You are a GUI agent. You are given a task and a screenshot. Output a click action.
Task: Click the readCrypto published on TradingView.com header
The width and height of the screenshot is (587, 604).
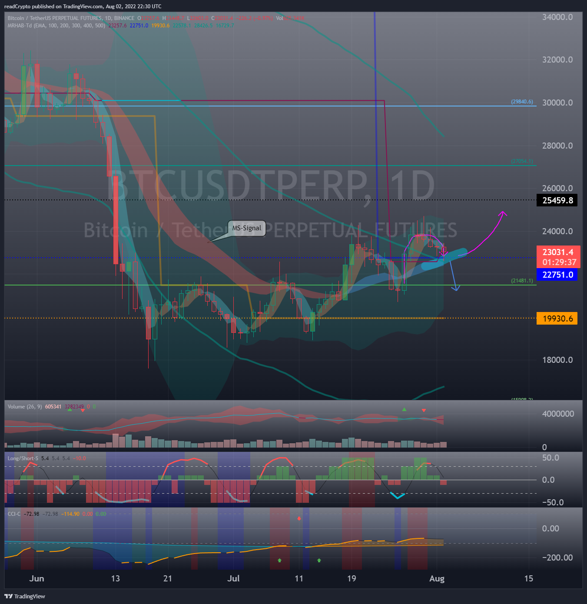83,7
